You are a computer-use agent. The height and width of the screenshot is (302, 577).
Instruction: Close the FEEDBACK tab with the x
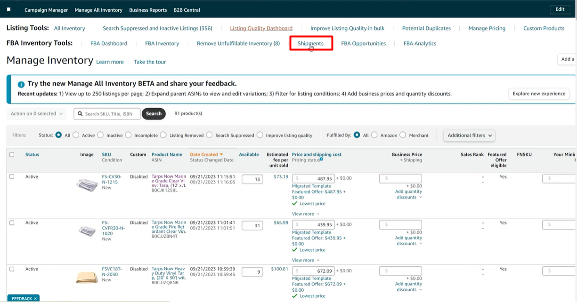(x=35, y=299)
